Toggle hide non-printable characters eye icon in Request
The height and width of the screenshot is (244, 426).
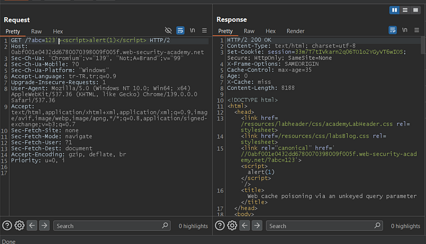[x=168, y=30]
